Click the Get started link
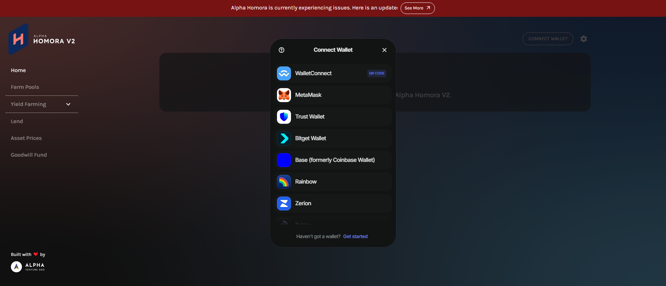The image size is (666, 286). 355,236
